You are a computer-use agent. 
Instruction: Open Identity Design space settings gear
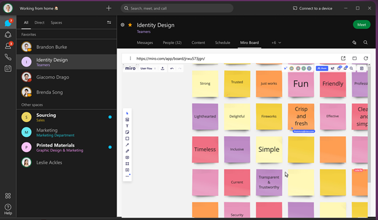click(123, 24)
